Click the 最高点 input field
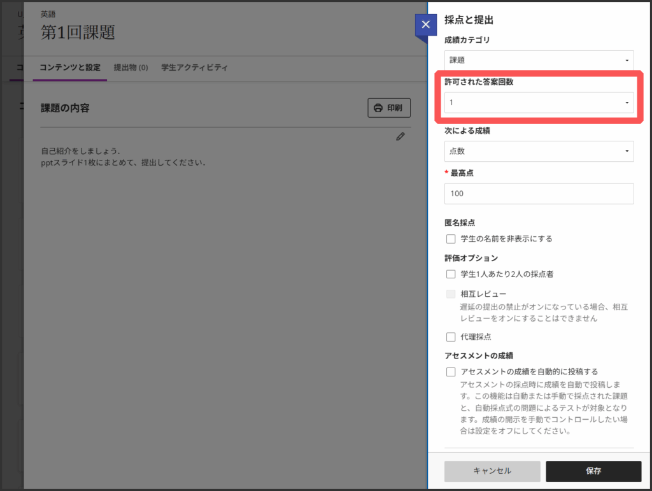The width and height of the screenshot is (652, 491). [x=539, y=194]
